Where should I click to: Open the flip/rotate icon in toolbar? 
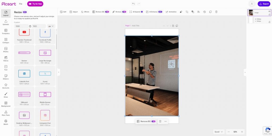click(x=205, y=12)
